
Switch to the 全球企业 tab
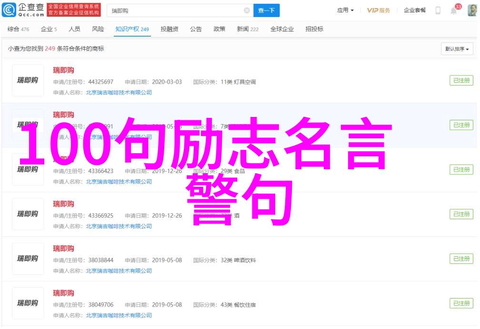tap(282, 29)
